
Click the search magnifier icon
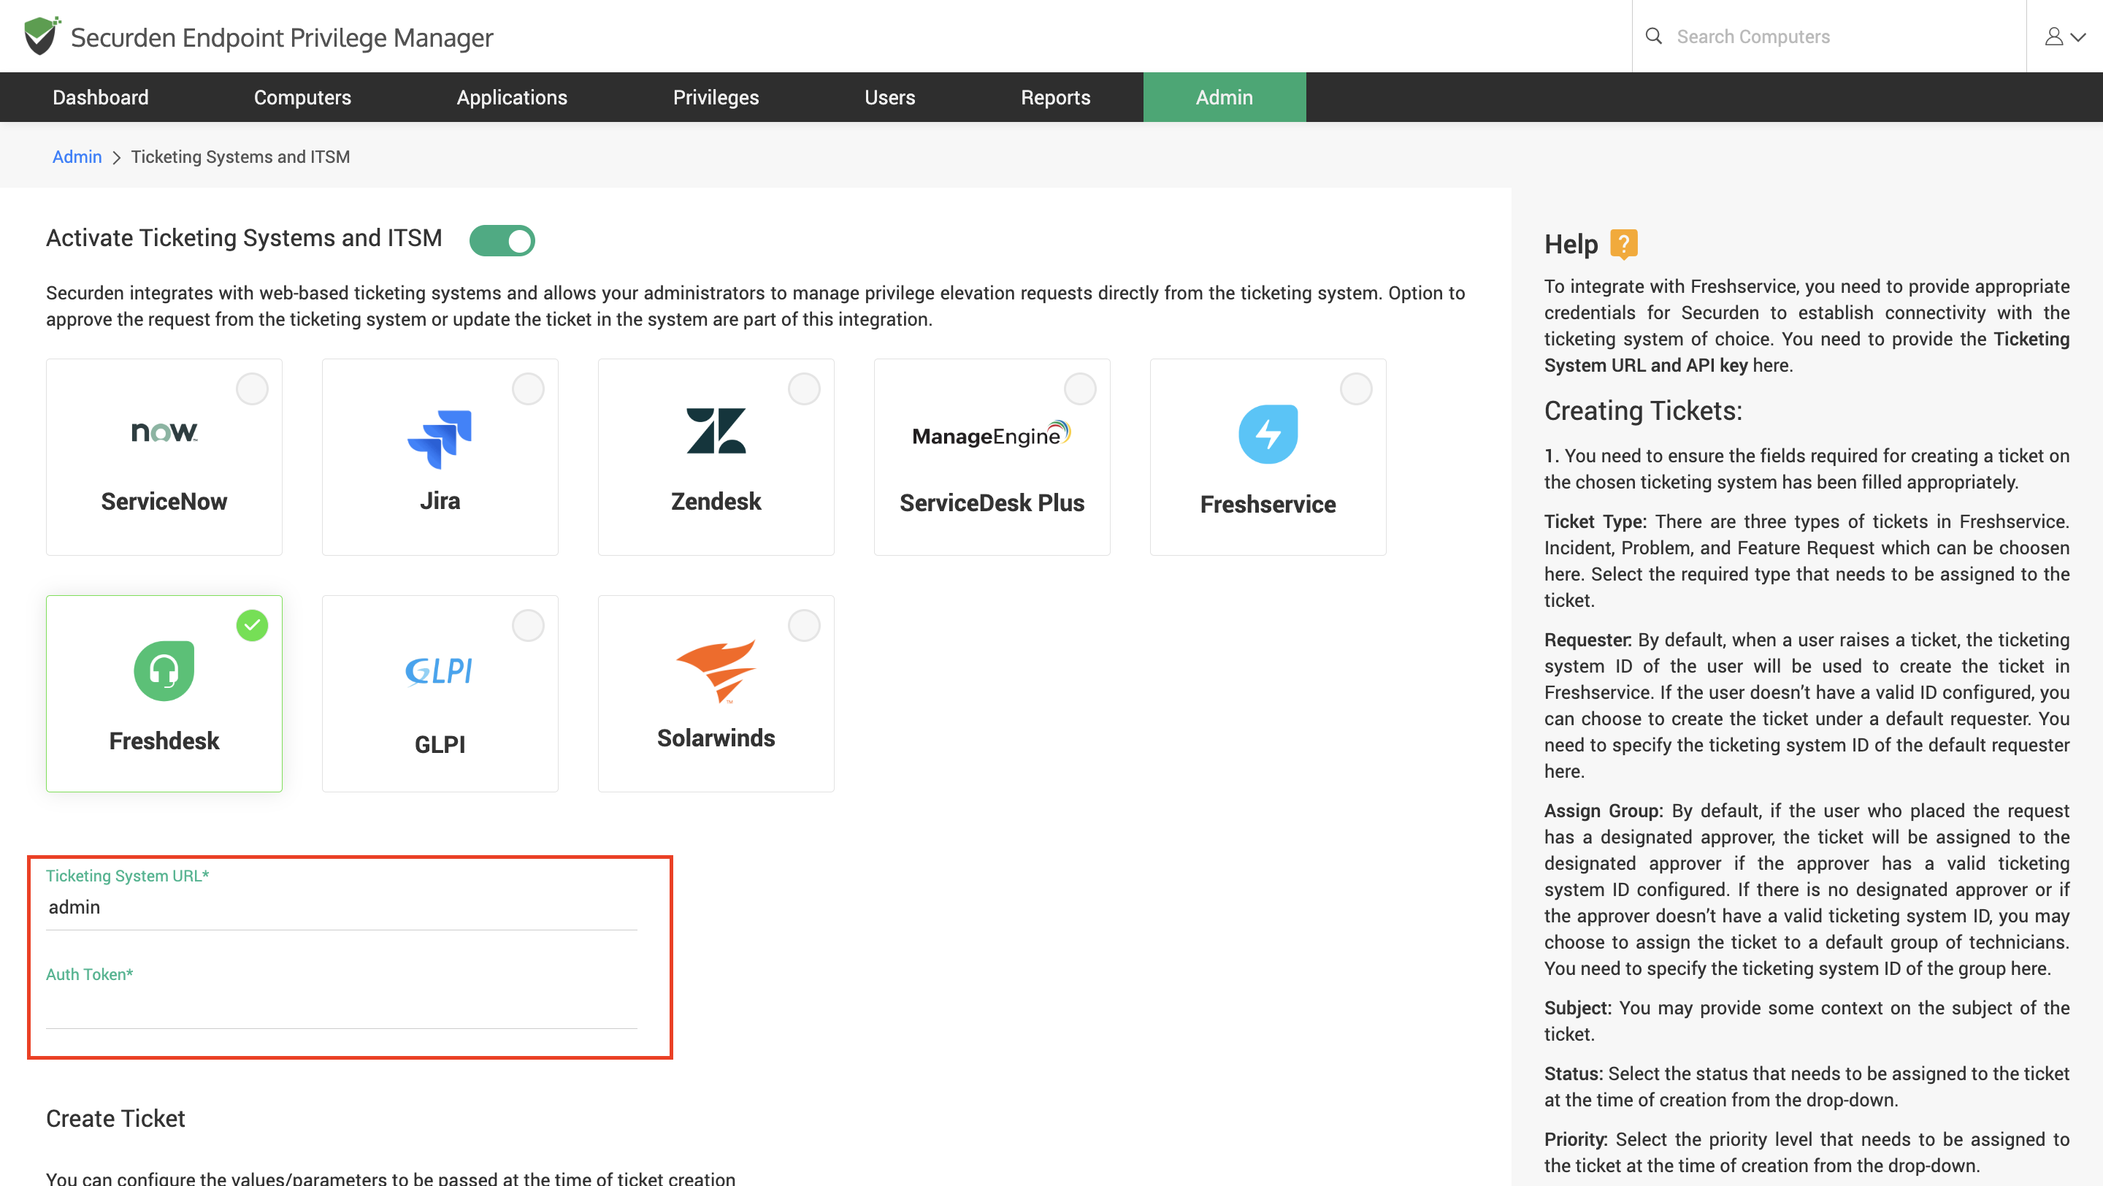1653,36
